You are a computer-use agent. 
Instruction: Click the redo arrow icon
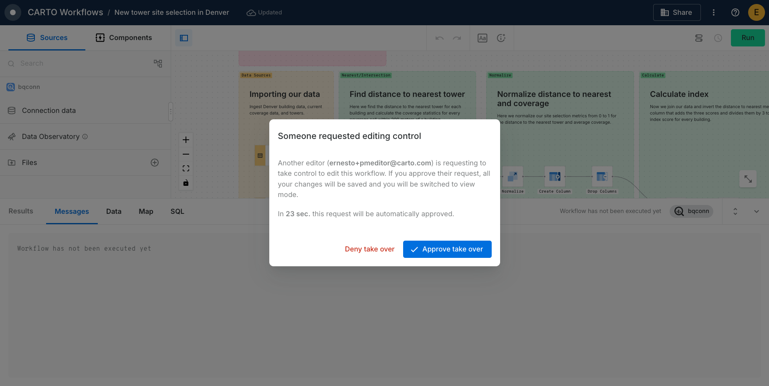point(457,38)
